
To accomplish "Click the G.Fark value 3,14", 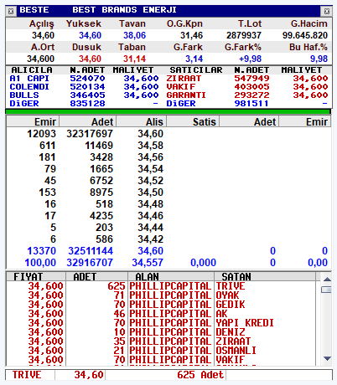I will pyautogui.click(x=194, y=59).
